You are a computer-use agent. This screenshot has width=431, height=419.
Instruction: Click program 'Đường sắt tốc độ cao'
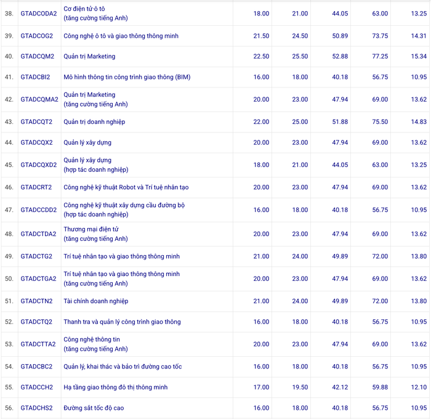[x=94, y=408]
